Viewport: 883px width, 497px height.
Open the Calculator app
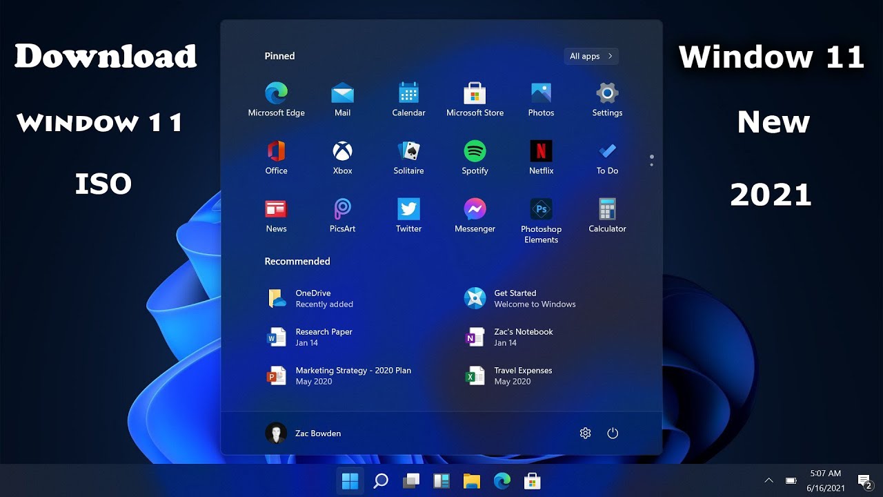607,215
